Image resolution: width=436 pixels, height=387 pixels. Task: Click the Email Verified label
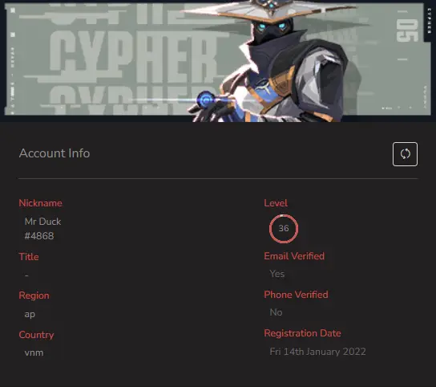[294, 256]
